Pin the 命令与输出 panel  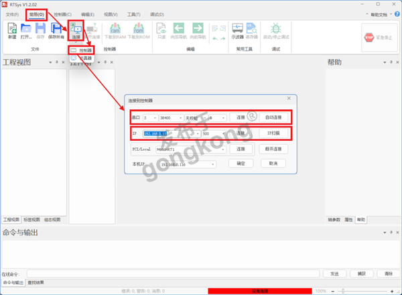point(391,232)
